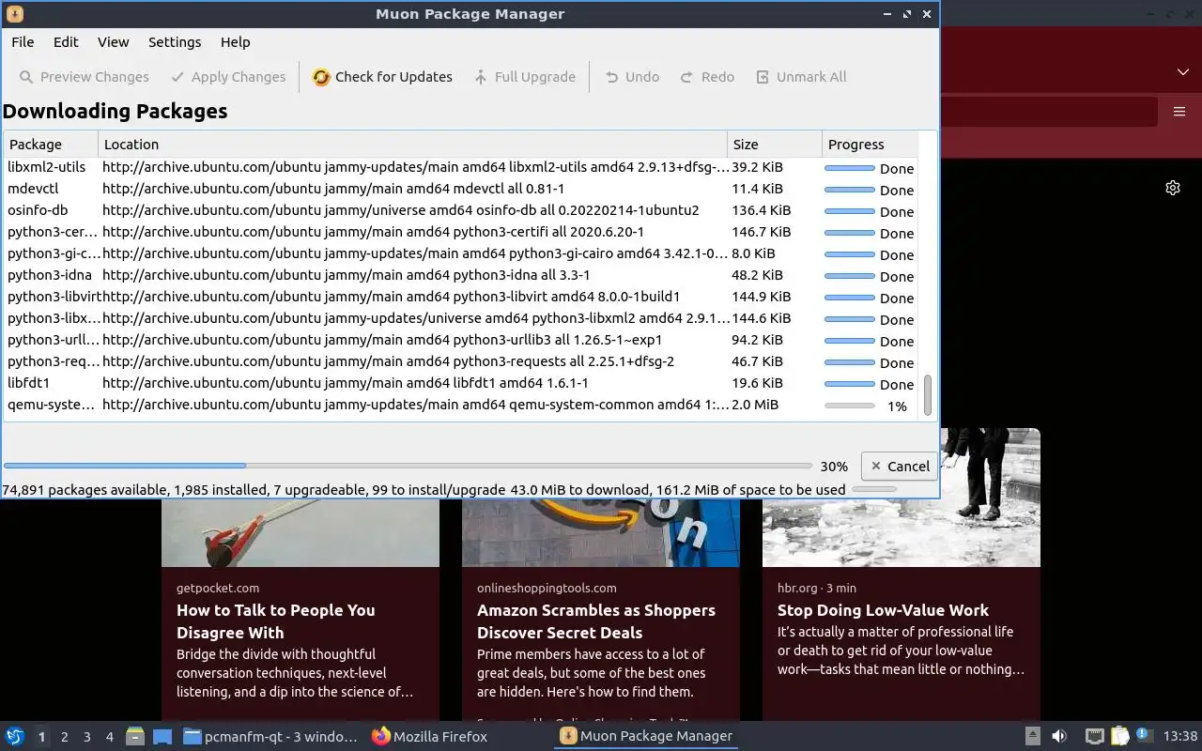Click the libfdt1 Done progress bar
This screenshot has height=751, width=1202.
pos(849,384)
